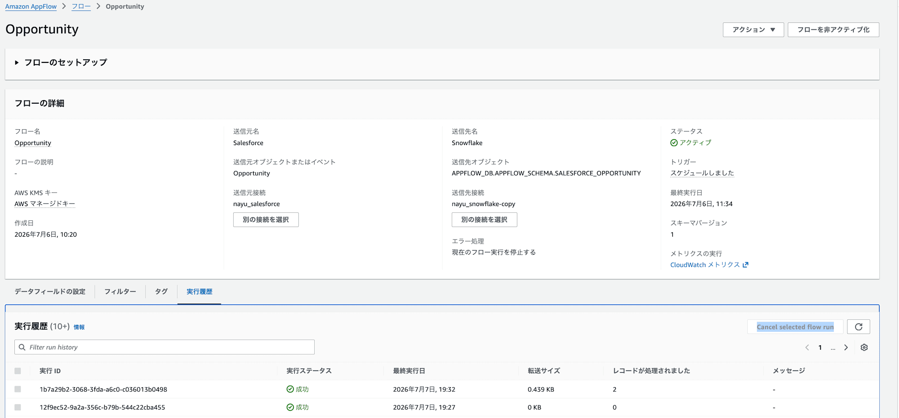Click last run date 2026年7月6日, 11:34
Screen dimensions: 899x418
point(701,204)
